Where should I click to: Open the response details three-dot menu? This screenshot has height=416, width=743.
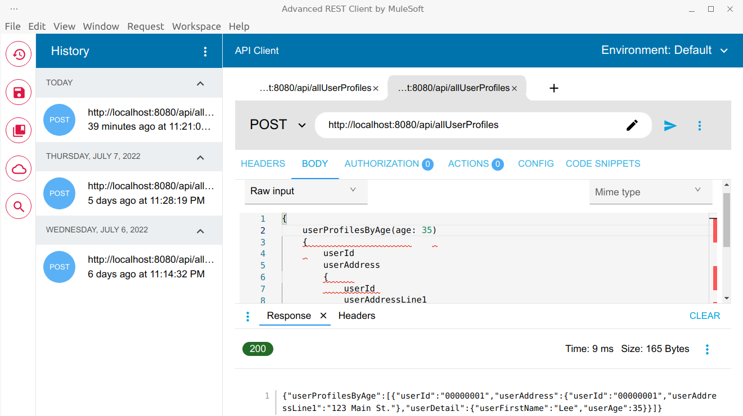click(707, 350)
